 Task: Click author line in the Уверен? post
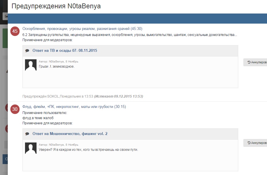tap(59, 145)
